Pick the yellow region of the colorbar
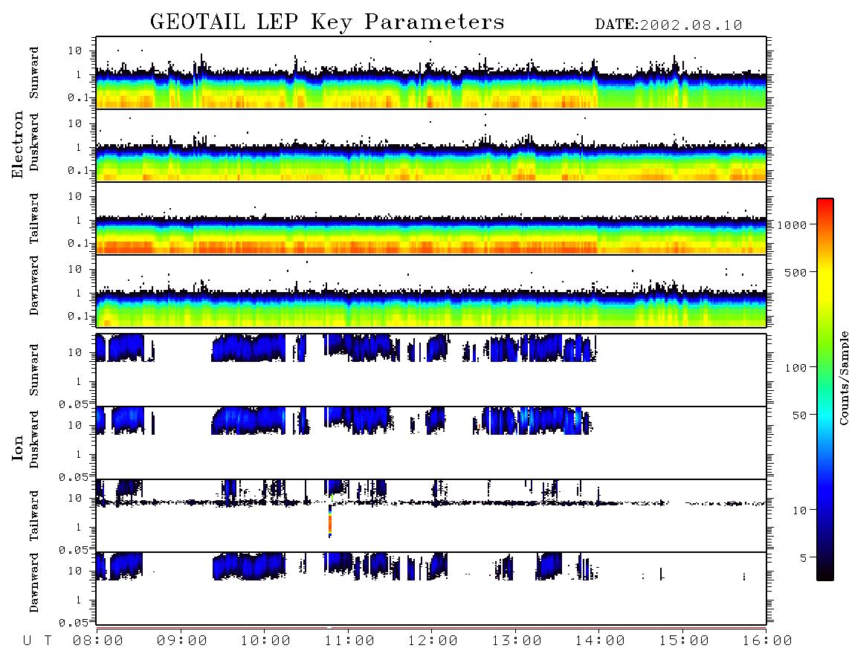This screenshot has height=654, width=849. 825,284
